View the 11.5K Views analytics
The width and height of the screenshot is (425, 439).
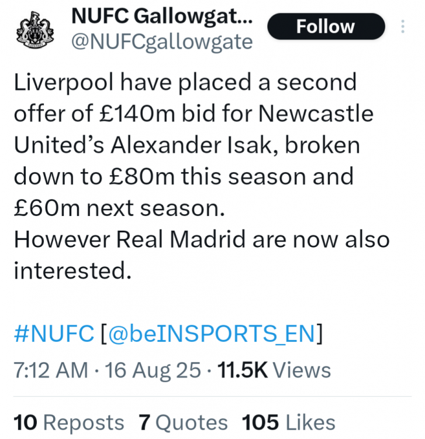[274, 370]
